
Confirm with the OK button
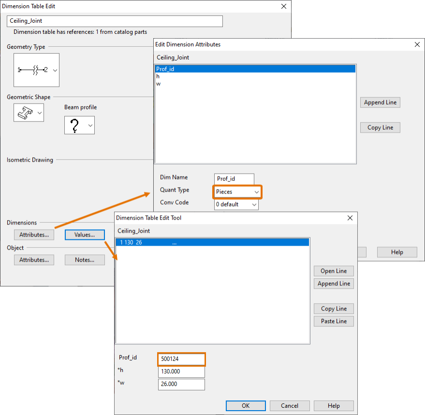[246, 406]
